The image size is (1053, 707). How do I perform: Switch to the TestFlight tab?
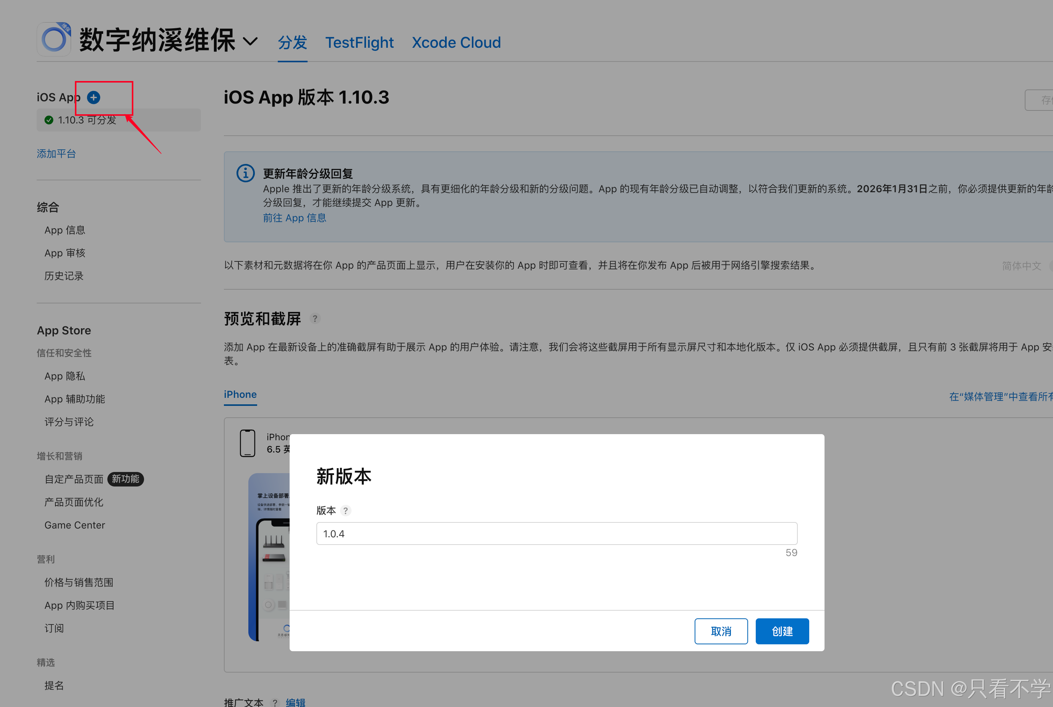(359, 42)
